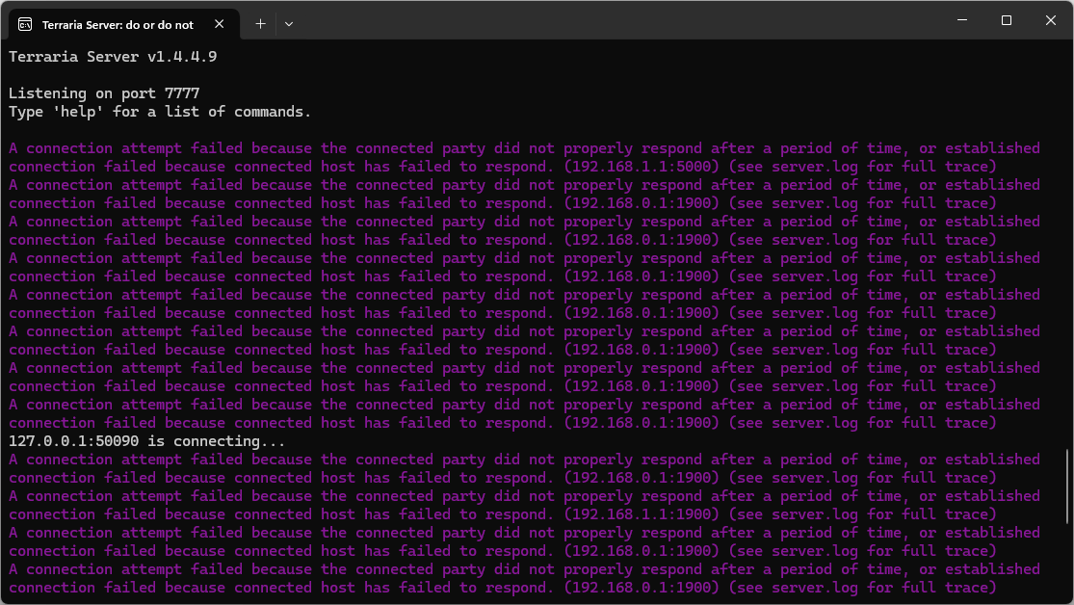Click the 'Listening on port 7777' line
Screen dimensions: 1074x605
(104, 93)
